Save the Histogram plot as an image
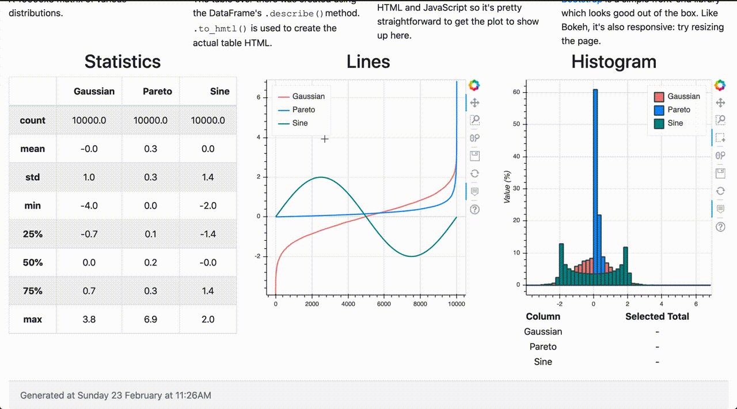 (720, 173)
